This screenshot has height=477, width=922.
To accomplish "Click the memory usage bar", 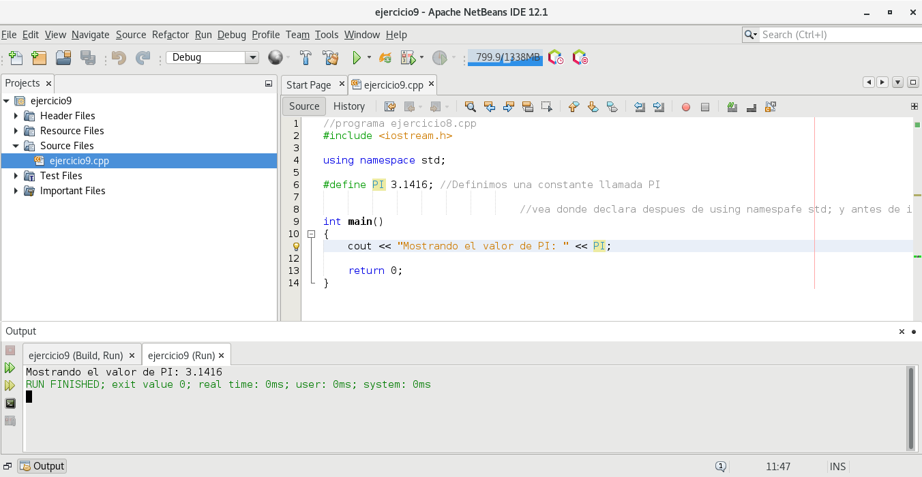I will pos(505,58).
